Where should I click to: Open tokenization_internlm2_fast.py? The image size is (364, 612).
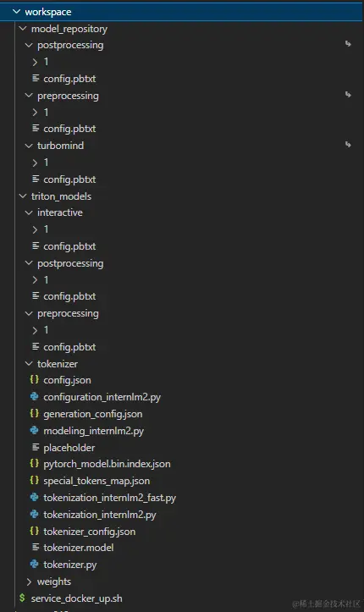click(x=110, y=498)
